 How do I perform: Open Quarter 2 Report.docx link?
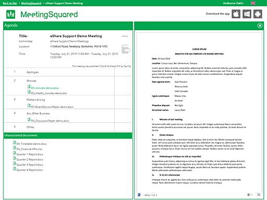30,159
